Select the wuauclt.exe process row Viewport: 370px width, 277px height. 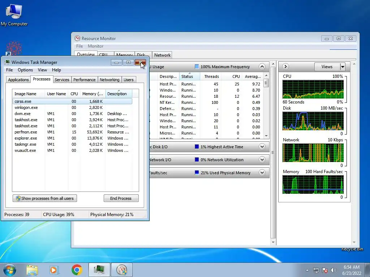[72, 150]
